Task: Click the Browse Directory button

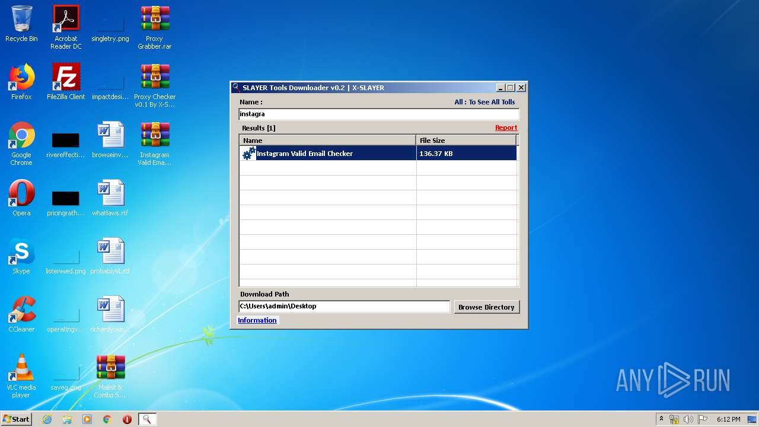Action: pos(486,307)
